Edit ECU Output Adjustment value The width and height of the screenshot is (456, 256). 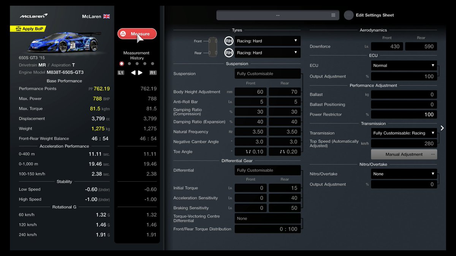(404, 76)
